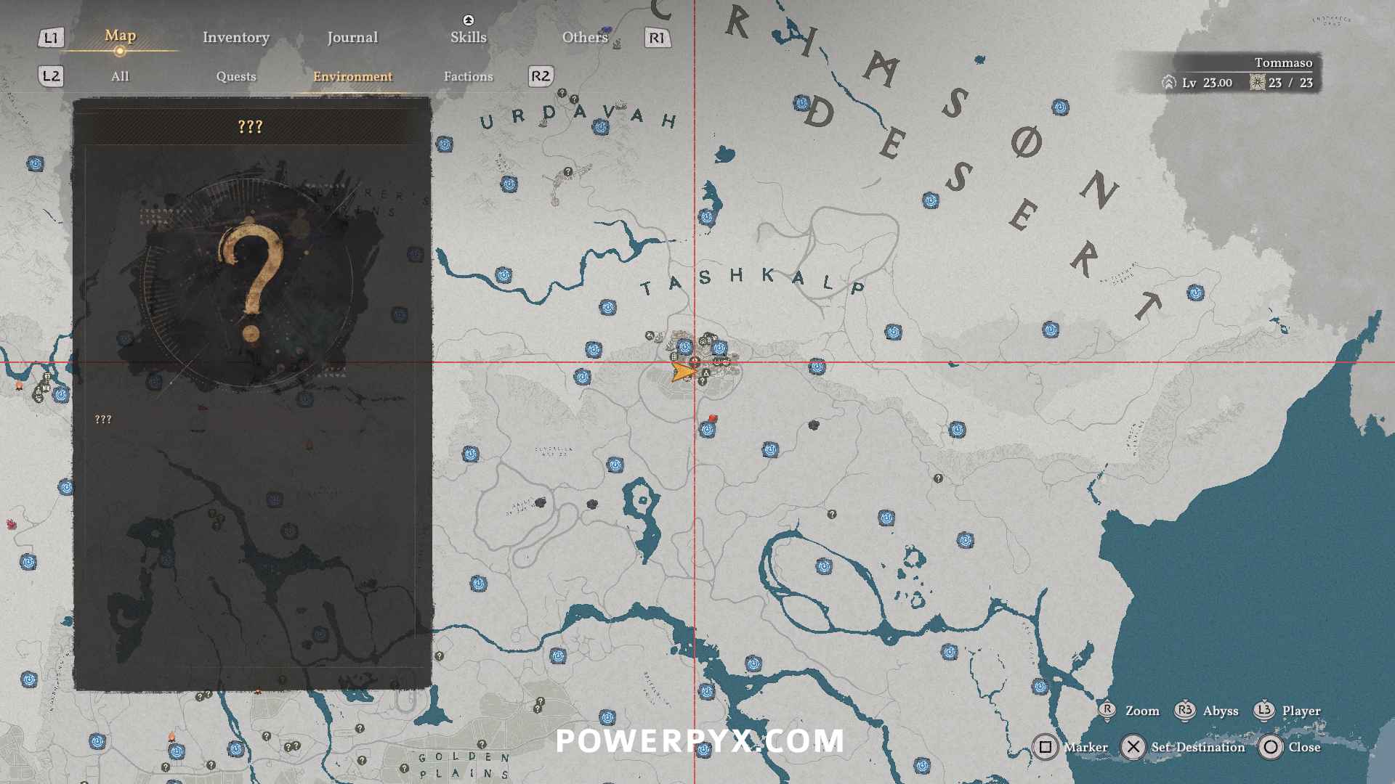Click the circle Close button icon
This screenshot has height=784, width=1395.
pos(1270,747)
